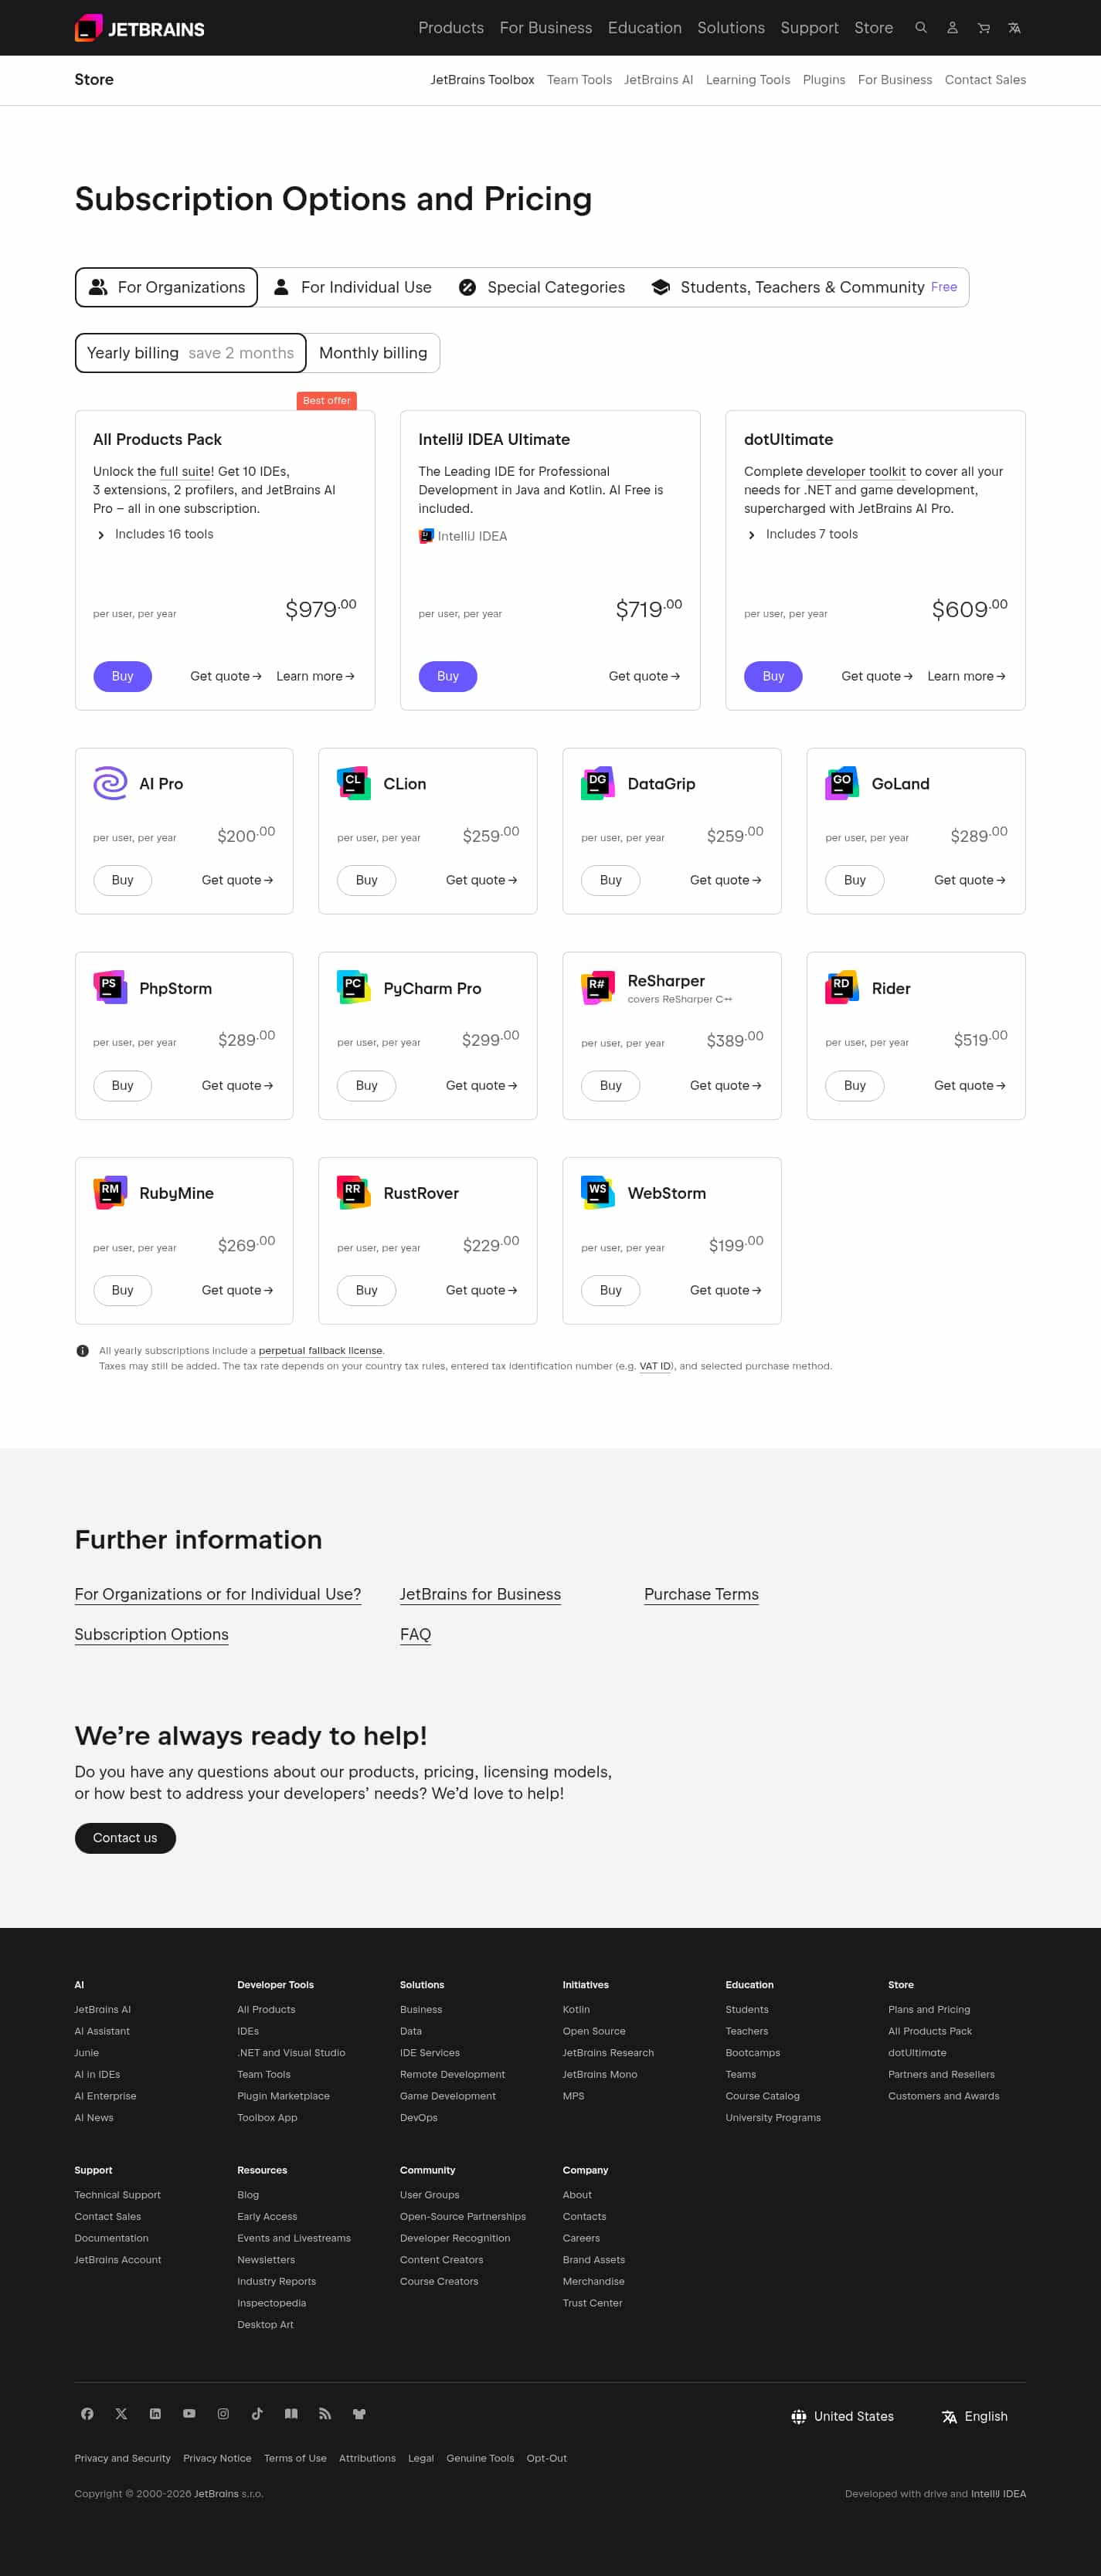Open the For Business menu
Screen dimensions: 1101x2576
[546, 28]
